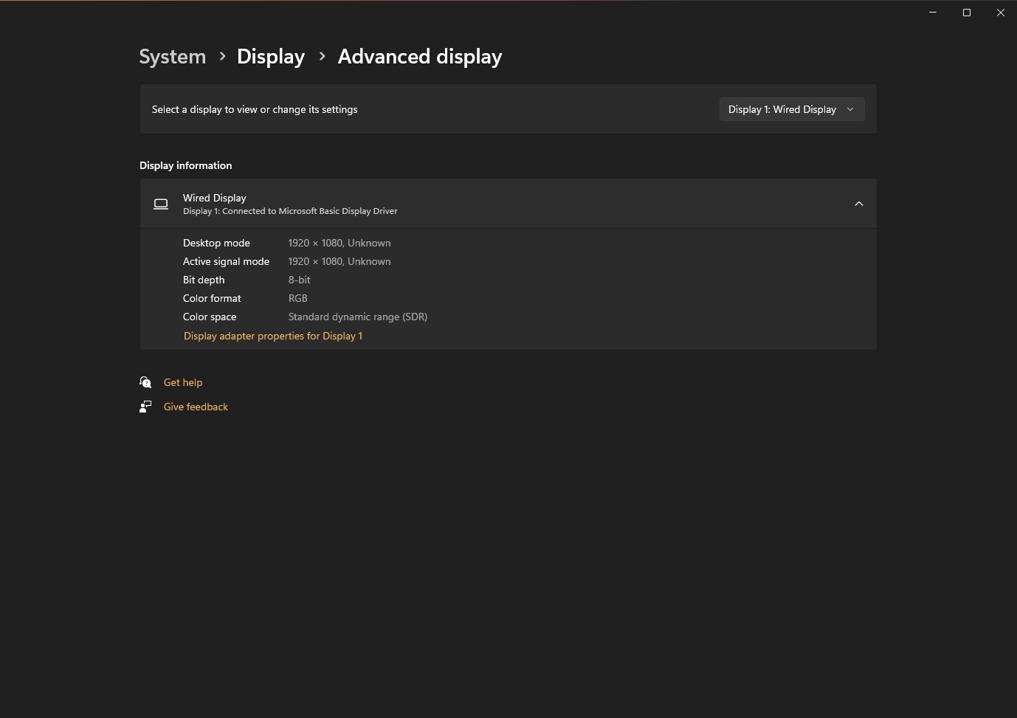Click the upward chevron on the display card
This screenshot has width=1017, height=718.
pyautogui.click(x=858, y=203)
